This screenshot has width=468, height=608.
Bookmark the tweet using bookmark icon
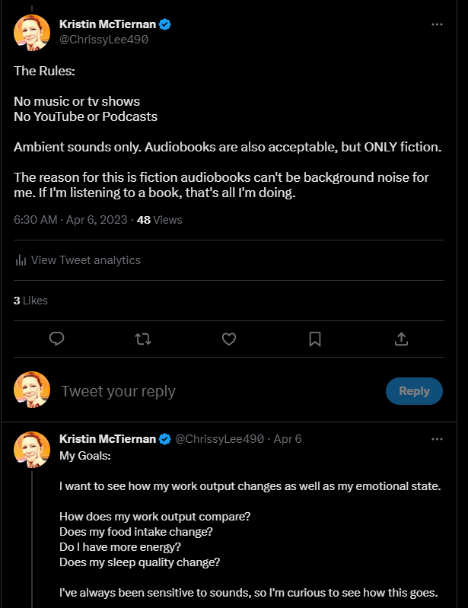[315, 339]
